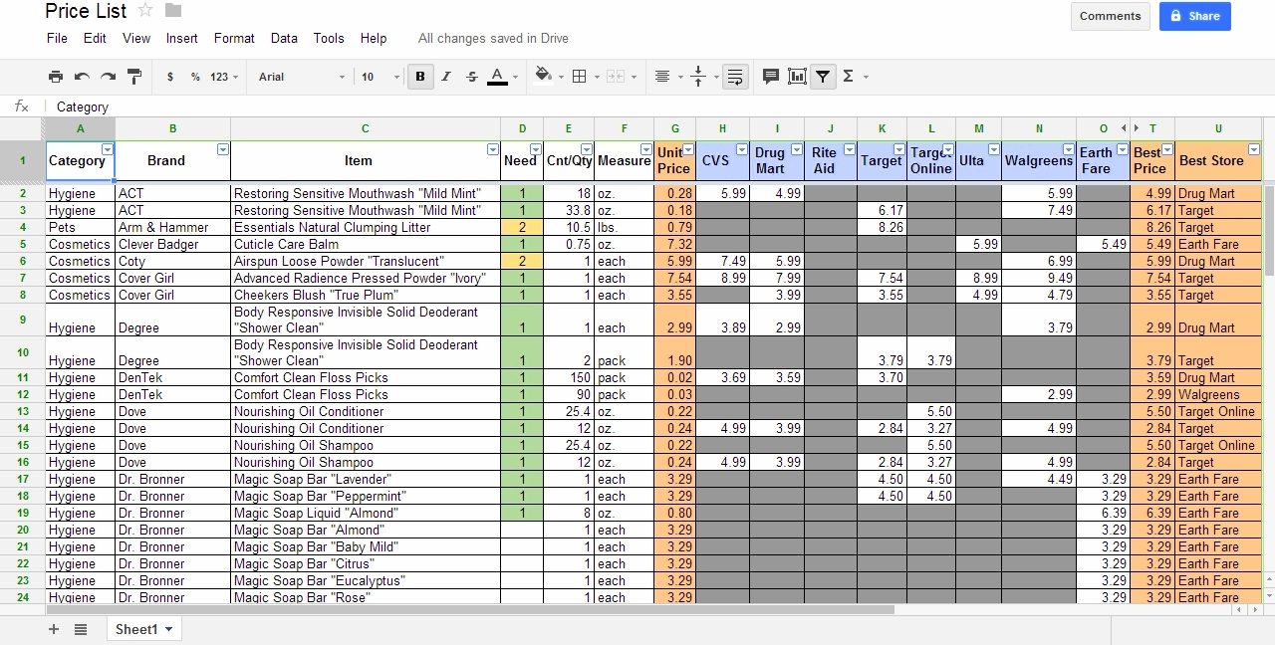Viewport: 1275px width, 645px height.
Task: Toggle bold formatting
Action: click(420, 77)
